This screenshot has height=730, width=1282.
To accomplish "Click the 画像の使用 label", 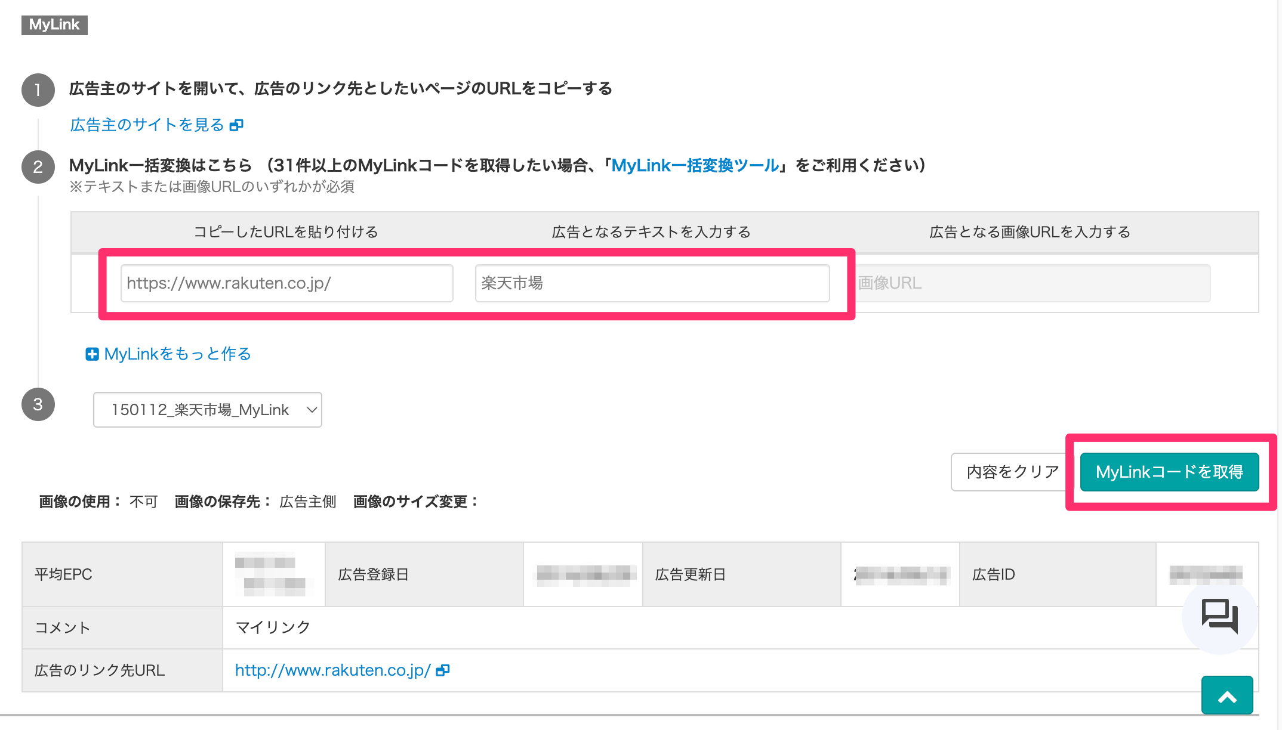I will pos(80,502).
